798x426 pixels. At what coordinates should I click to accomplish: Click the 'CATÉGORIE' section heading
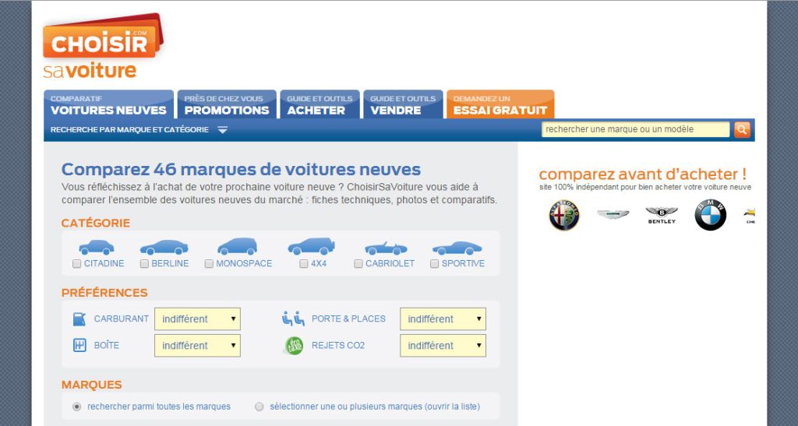(96, 224)
